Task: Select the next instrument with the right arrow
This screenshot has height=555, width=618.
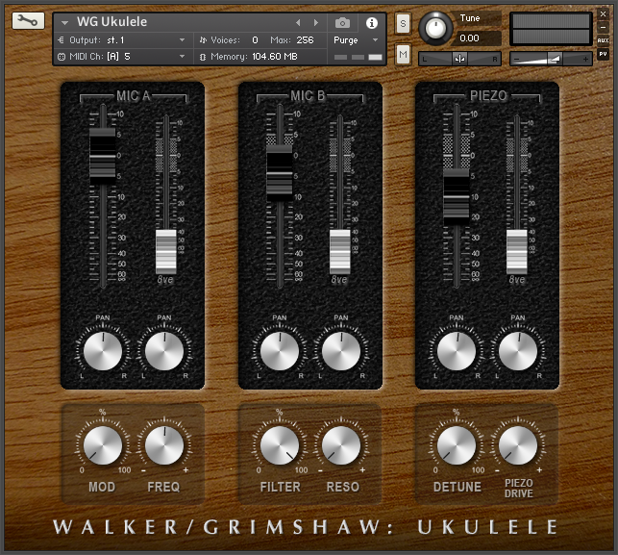Action: pyautogui.click(x=315, y=23)
